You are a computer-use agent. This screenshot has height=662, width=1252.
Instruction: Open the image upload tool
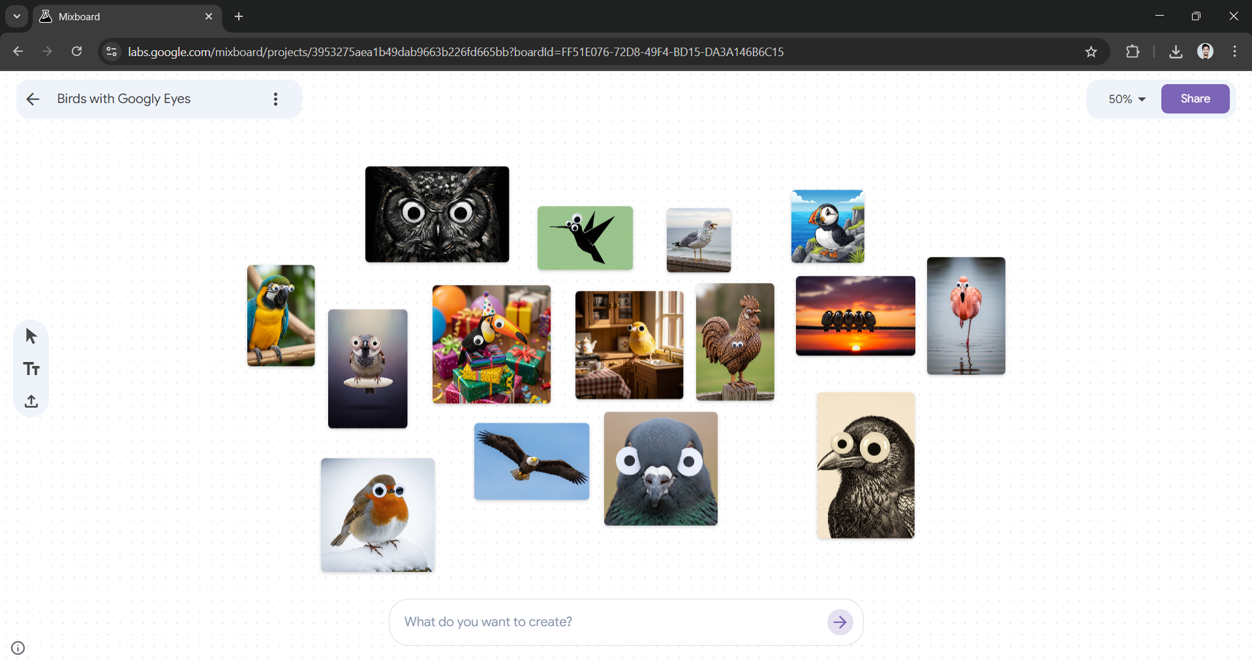click(x=31, y=402)
